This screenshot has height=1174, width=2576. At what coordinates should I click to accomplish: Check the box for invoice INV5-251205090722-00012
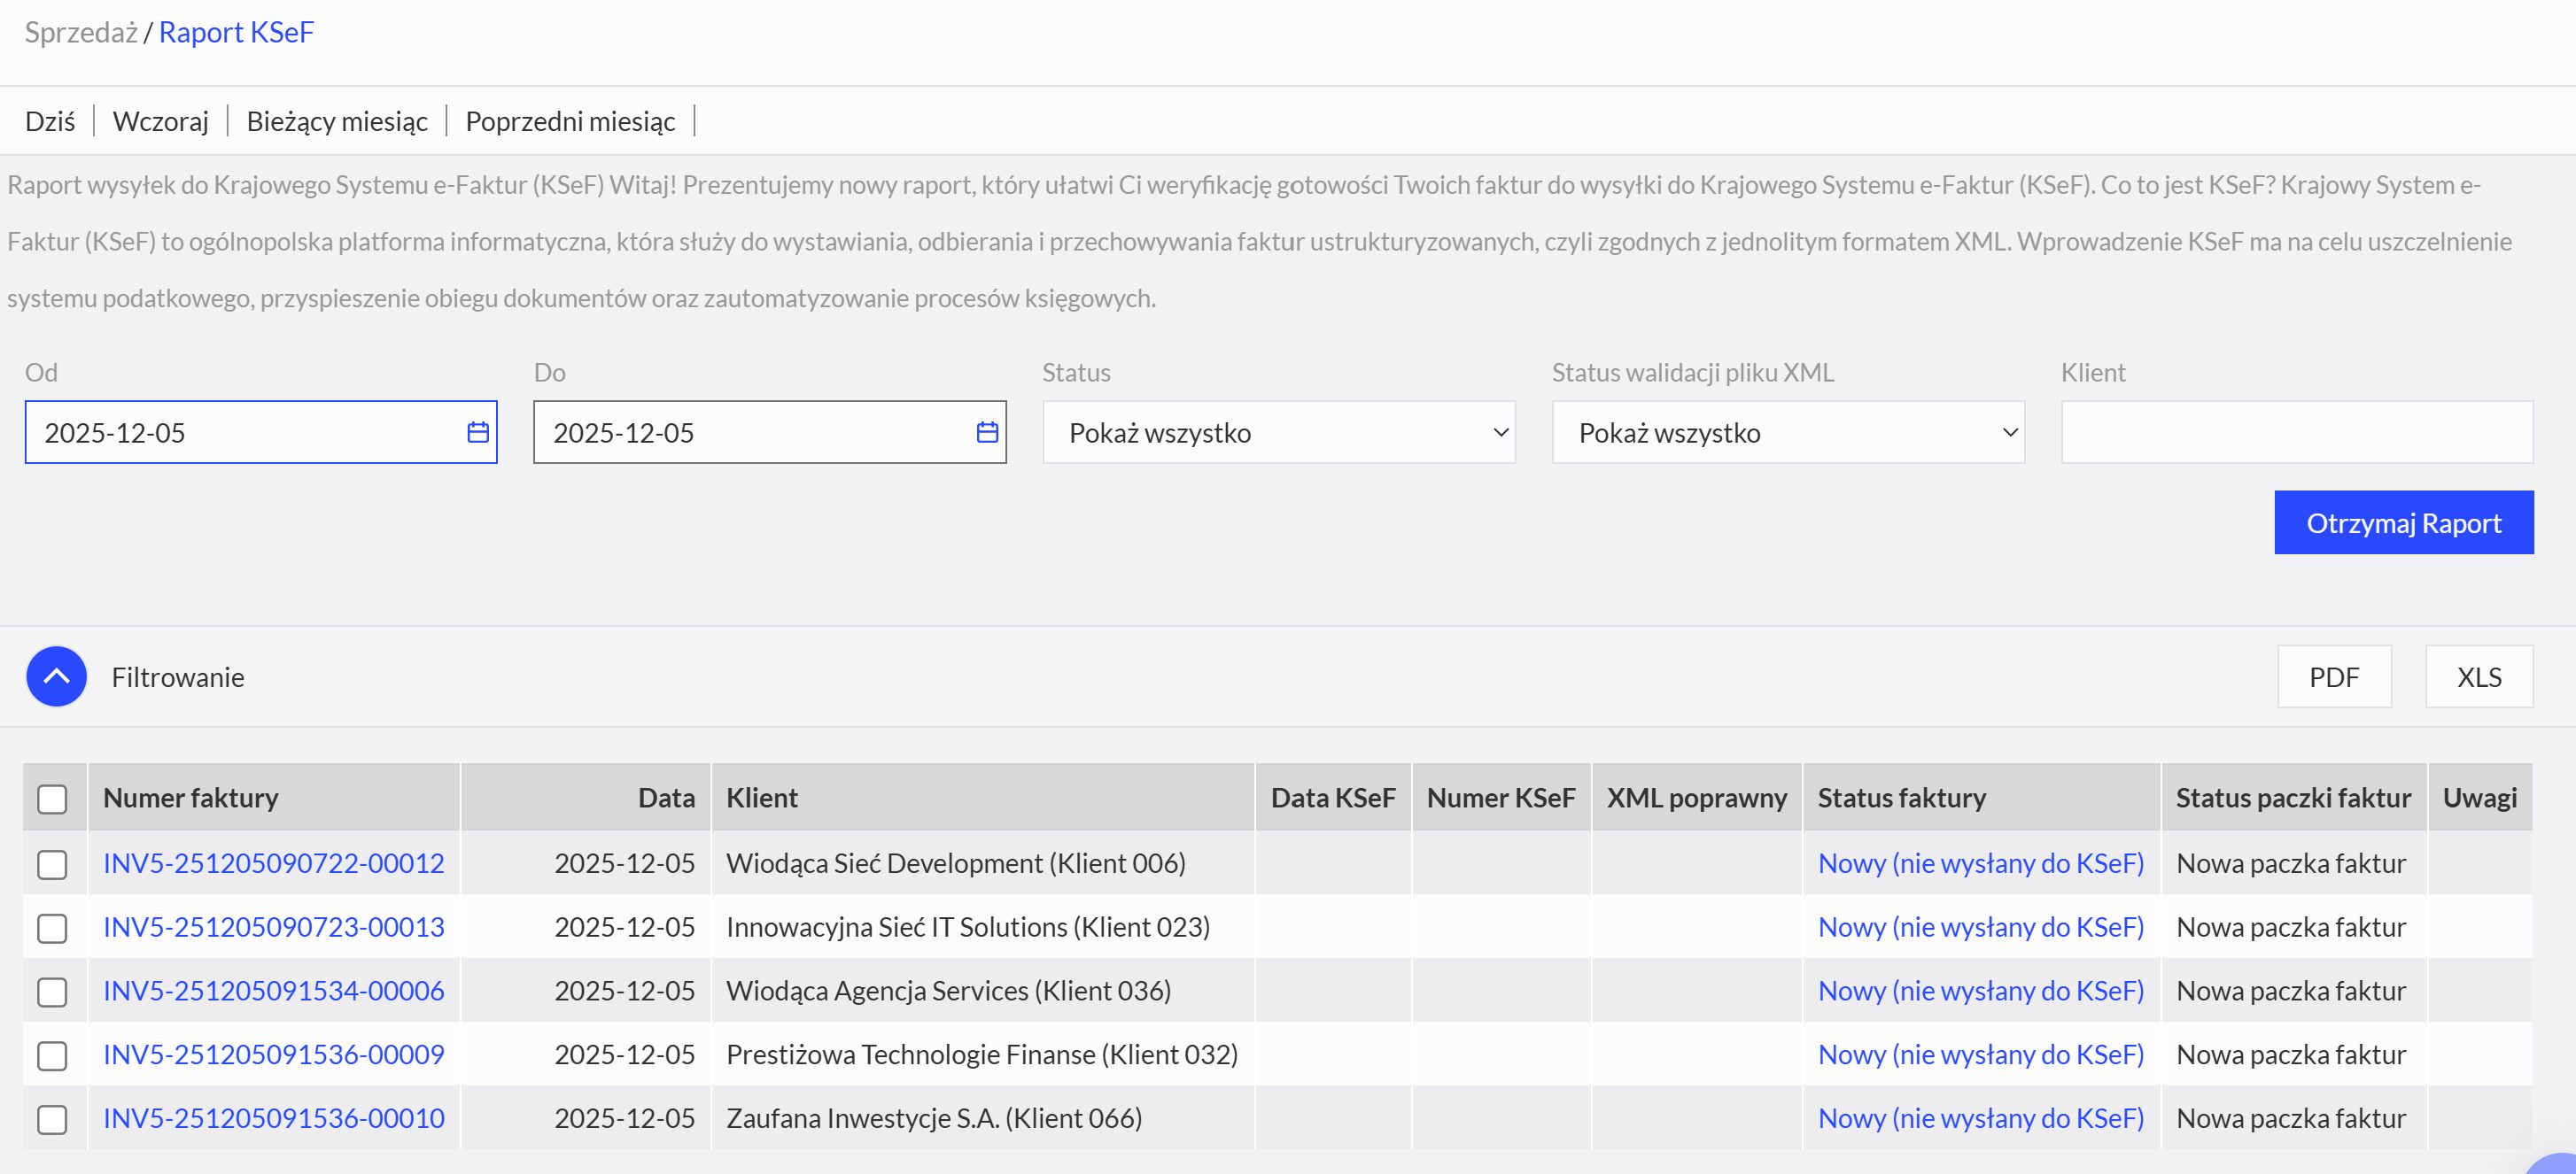52,864
